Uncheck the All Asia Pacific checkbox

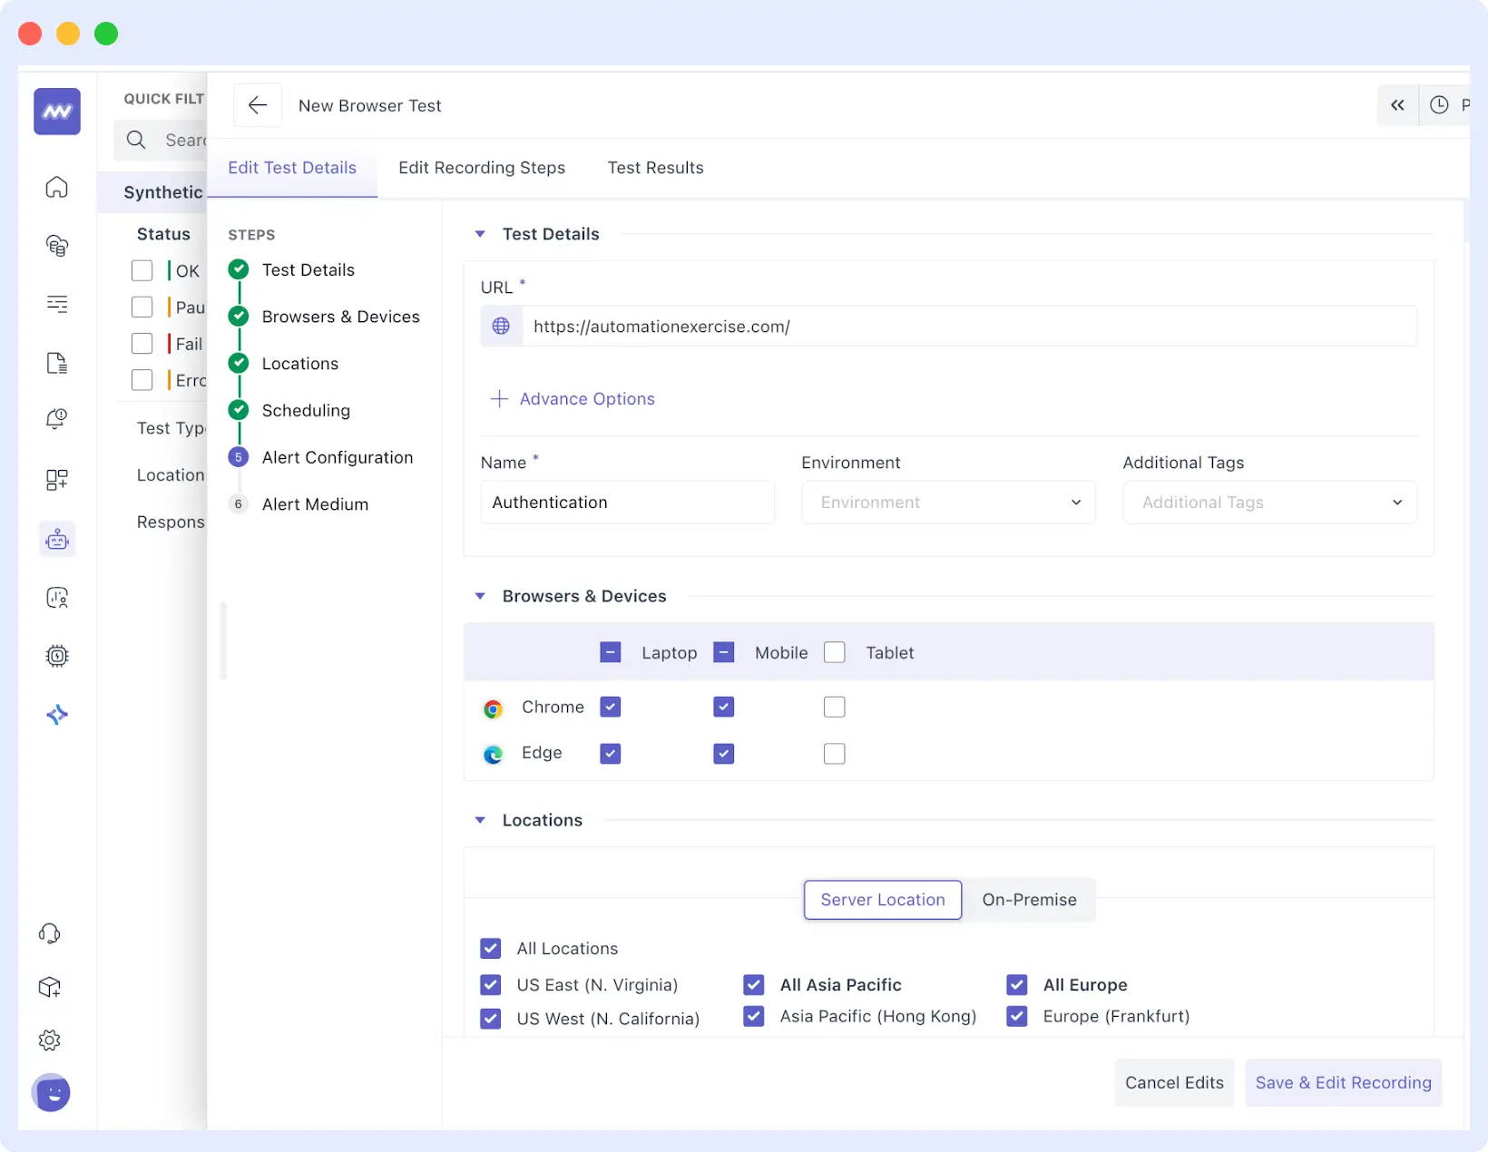tap(754, 985)
